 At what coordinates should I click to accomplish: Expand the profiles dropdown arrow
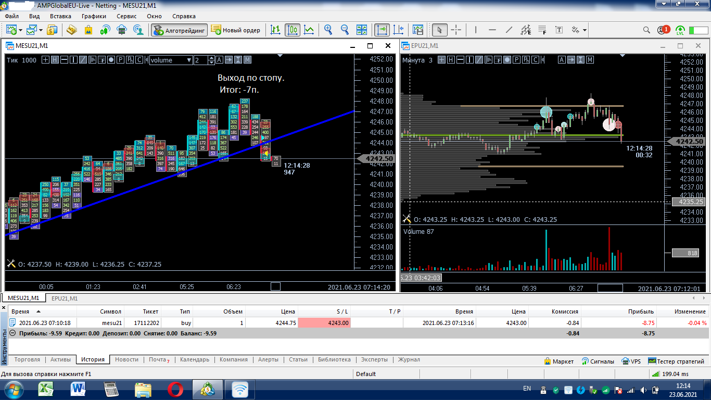pyautogui.click(x=41, y=30)
